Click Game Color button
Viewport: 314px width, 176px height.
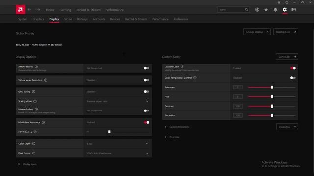287,57
